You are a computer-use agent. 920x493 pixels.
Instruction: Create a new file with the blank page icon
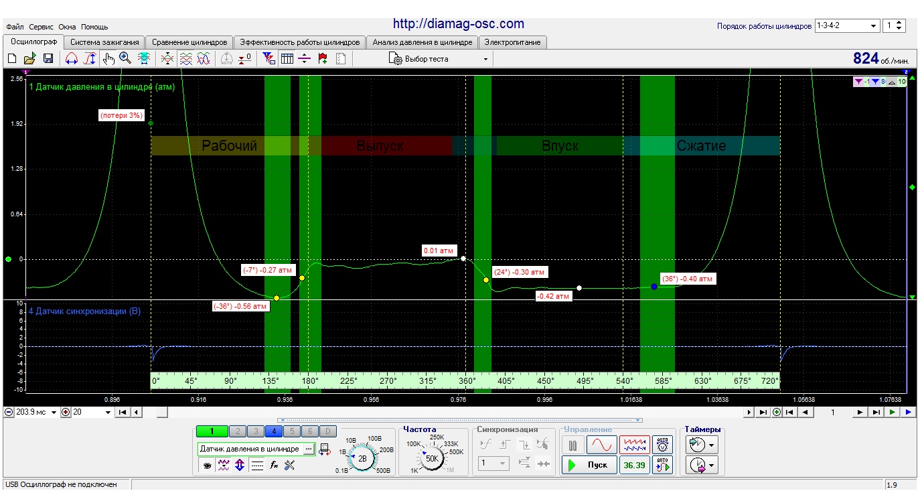point(12,59)
